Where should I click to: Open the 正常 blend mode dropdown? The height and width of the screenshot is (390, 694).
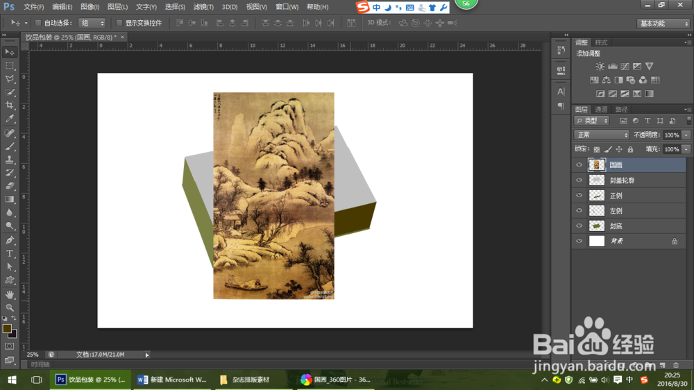(x=602, y=135)
